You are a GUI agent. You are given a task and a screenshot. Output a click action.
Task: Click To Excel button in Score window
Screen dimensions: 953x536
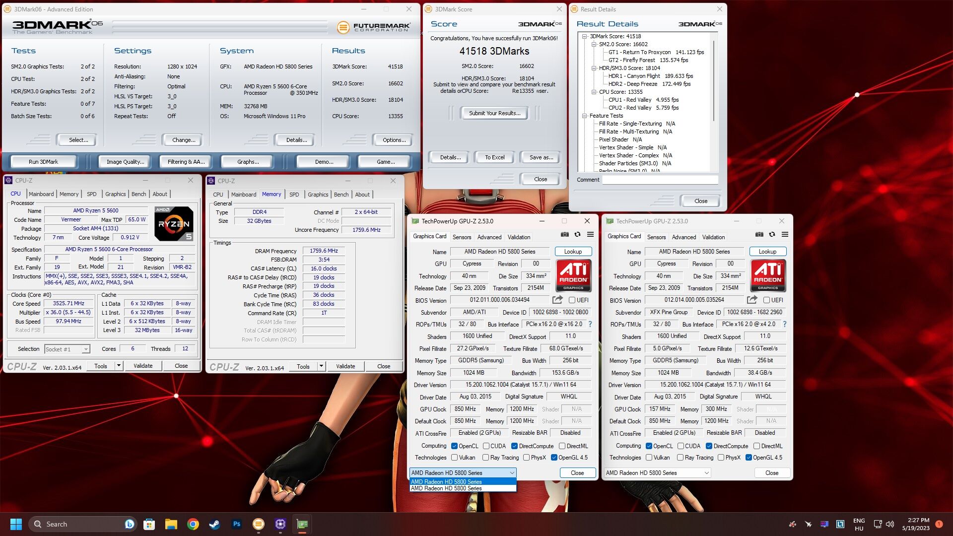coord(495,157)
